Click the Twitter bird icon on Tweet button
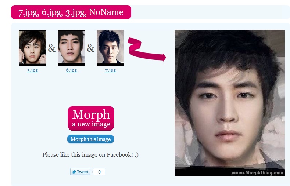The width and height of the screenshot is (290, 186). coord(74,172)
